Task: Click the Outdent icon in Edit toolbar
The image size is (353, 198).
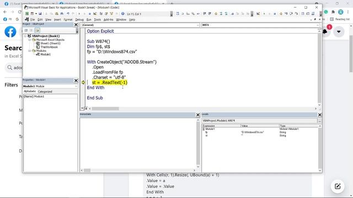Action: coord(210,14)
